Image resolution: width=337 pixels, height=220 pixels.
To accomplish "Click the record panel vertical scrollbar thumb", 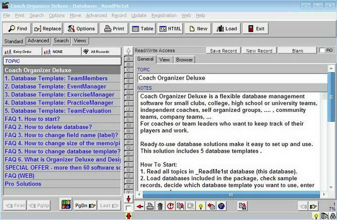I will (331, 97).
